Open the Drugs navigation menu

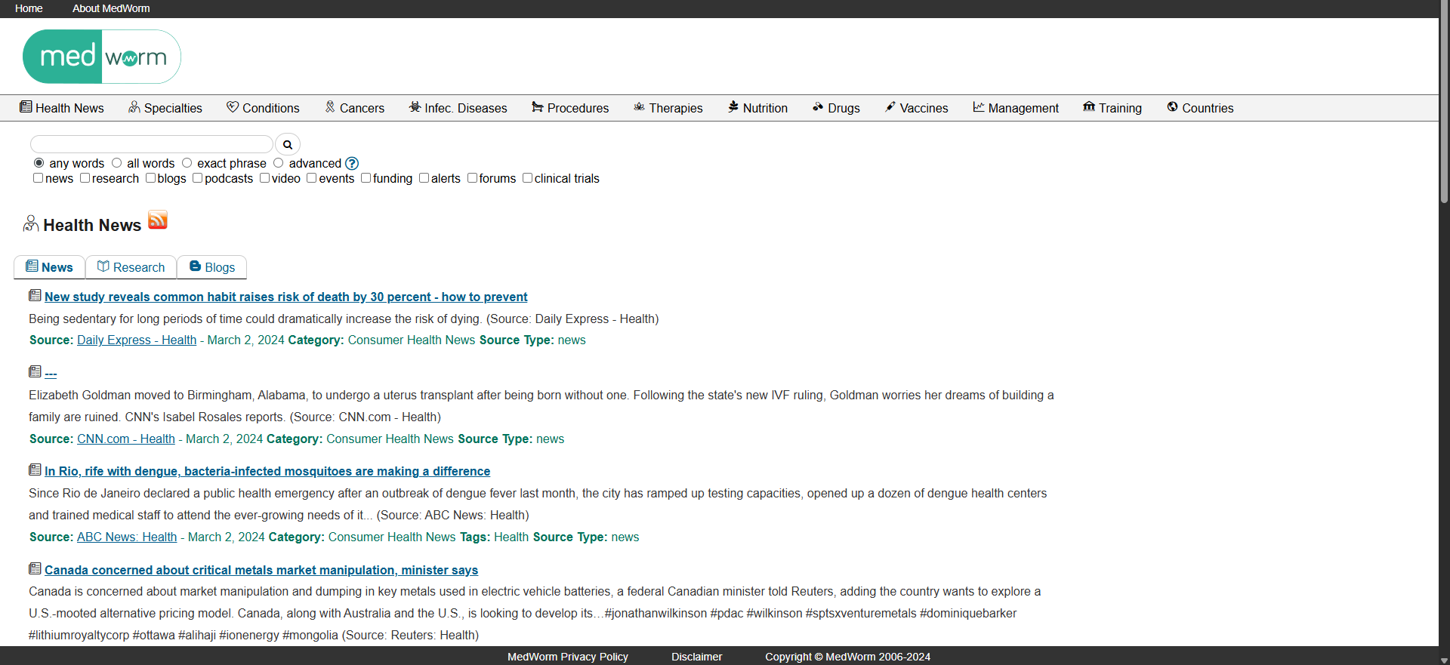coord(836,108)
